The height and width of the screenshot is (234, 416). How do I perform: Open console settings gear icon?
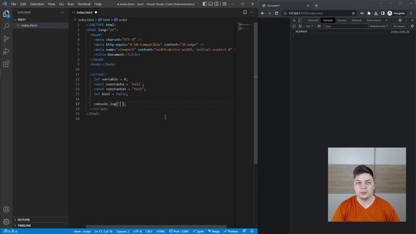412,26
